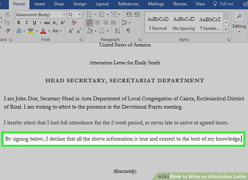
Task: Open Shading color dropdown arrow
Action: [95, 31]
